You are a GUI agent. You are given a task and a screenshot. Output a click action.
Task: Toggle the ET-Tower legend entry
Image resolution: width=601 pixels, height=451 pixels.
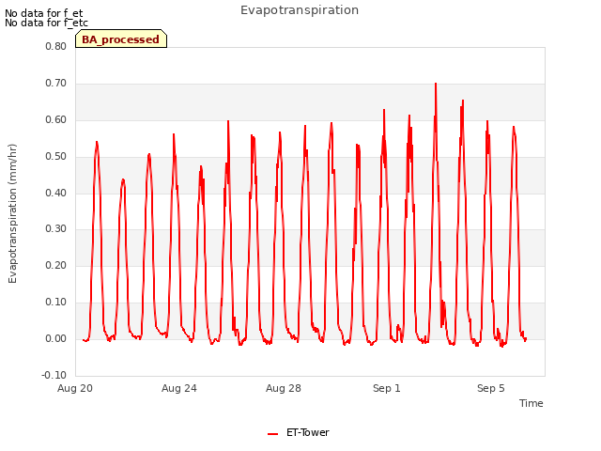tap(299, 432)
